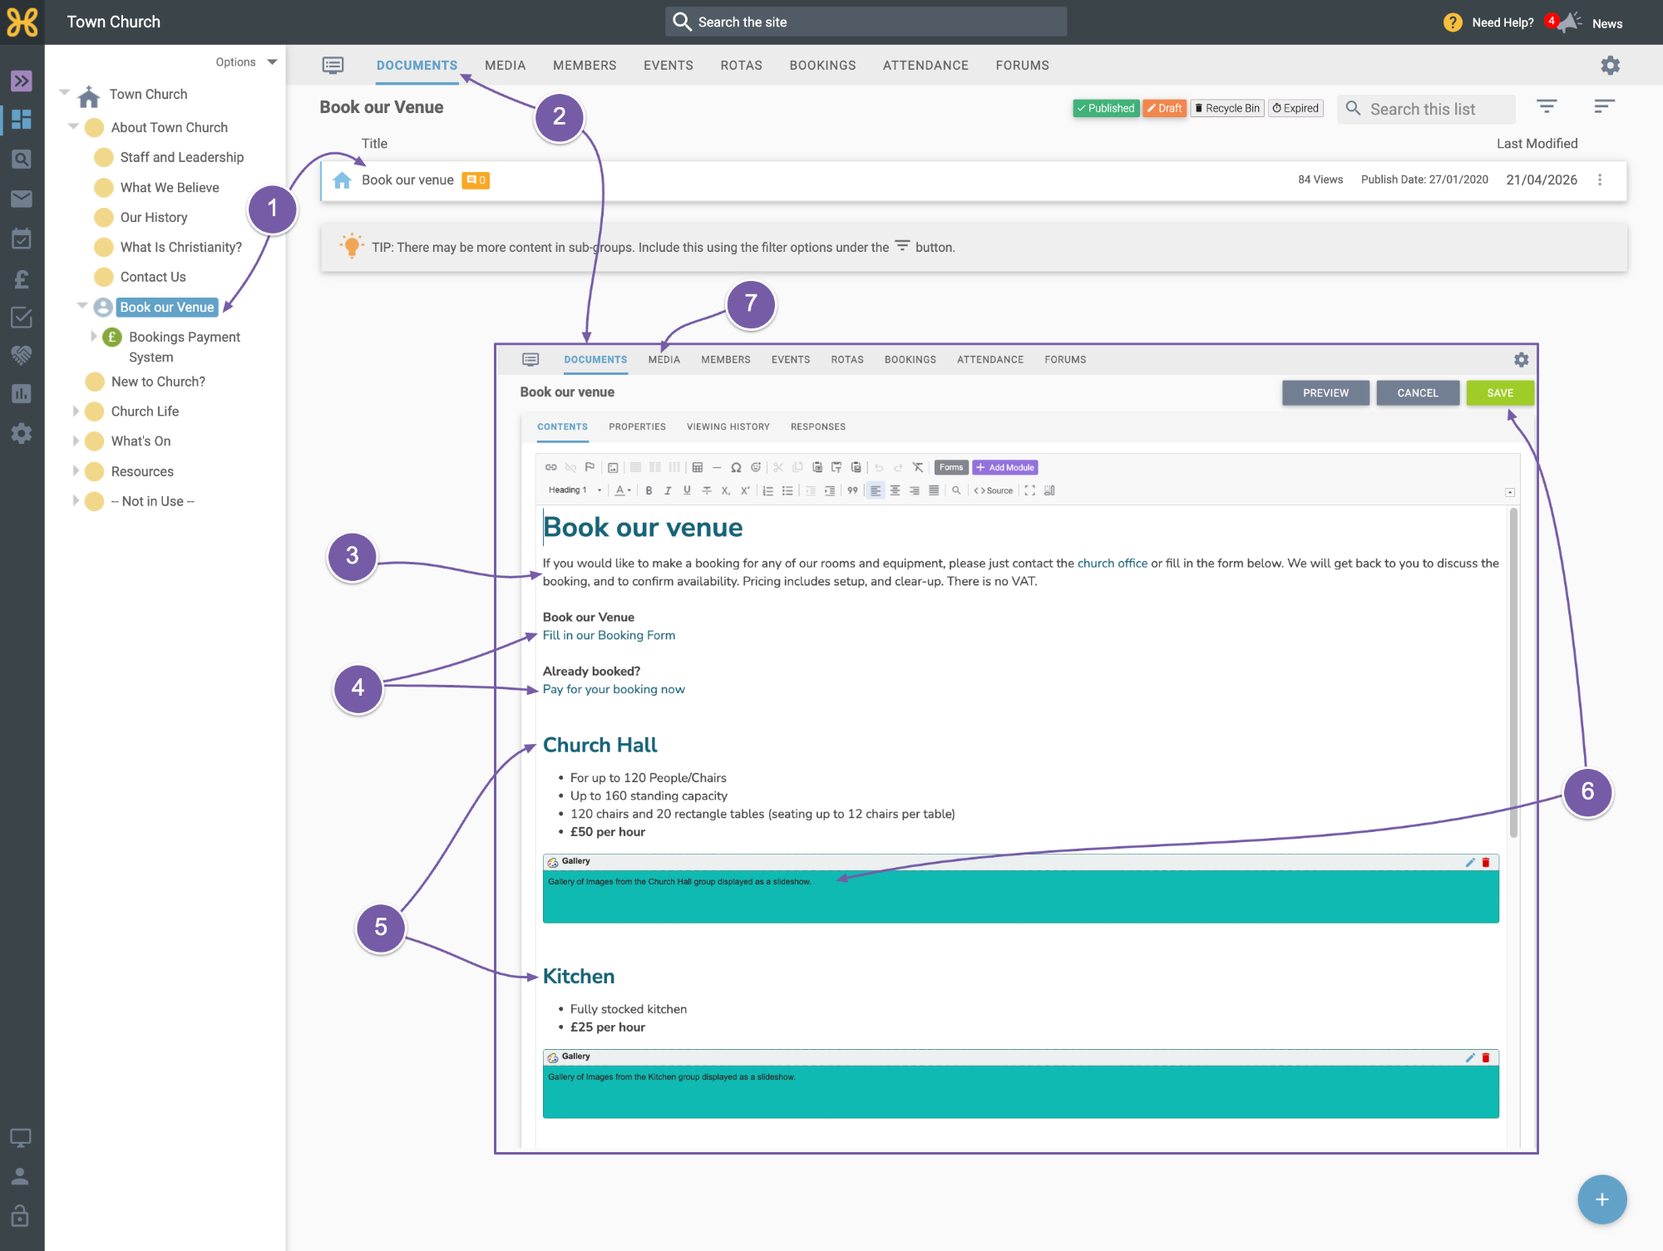
Task: Open the BOOKINGS tab
Action: (822, 66)
